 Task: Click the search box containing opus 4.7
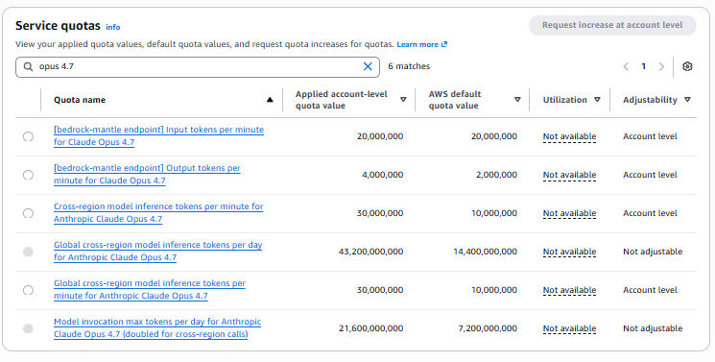(x=198, y=66)
